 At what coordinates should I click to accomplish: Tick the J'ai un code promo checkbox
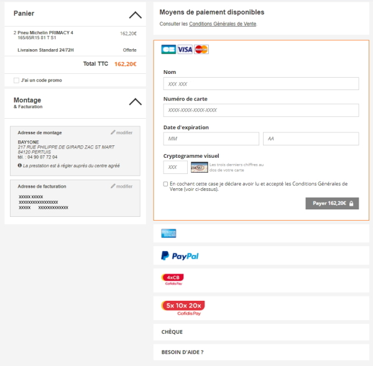coord(16,80)
